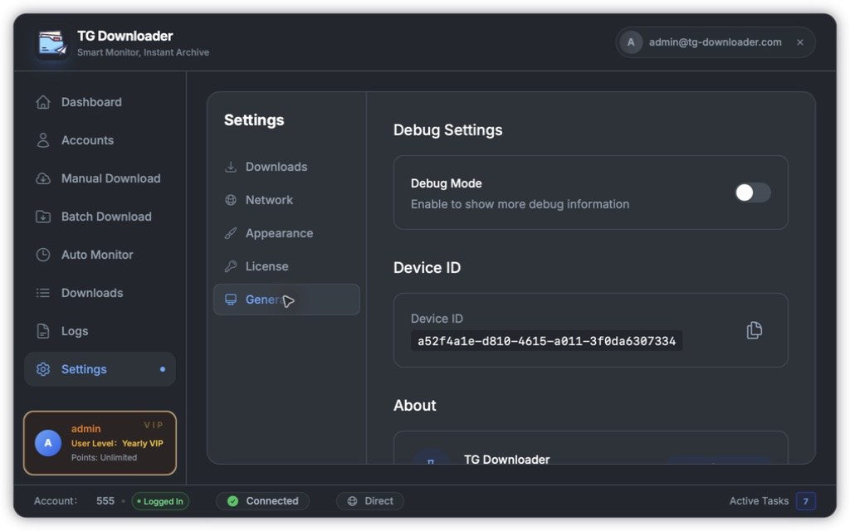Open the Dashboard page
Viewport: 850px width, 531px height.
coord(100,102)
